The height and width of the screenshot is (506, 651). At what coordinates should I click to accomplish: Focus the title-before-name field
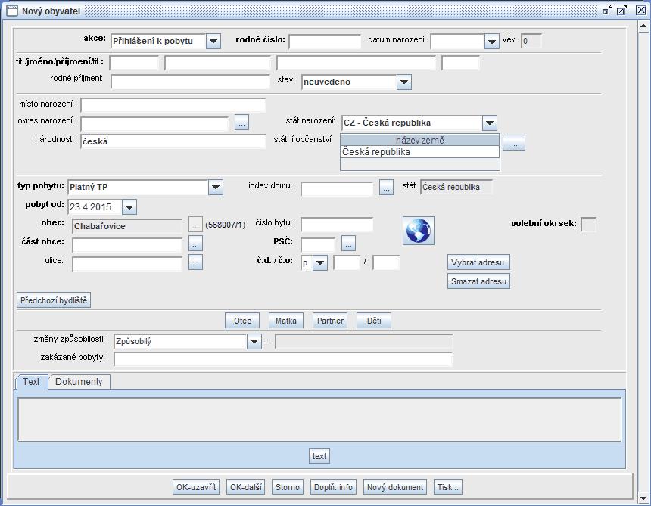click(x=134, y=63)
